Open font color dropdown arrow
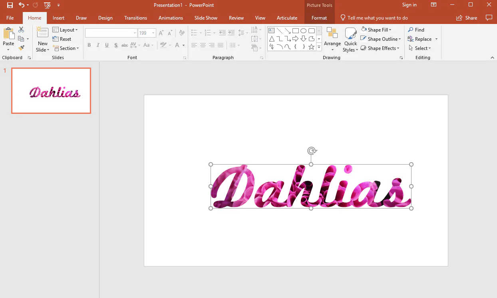This screenshot has width=497, height=298. click(184, 45)
